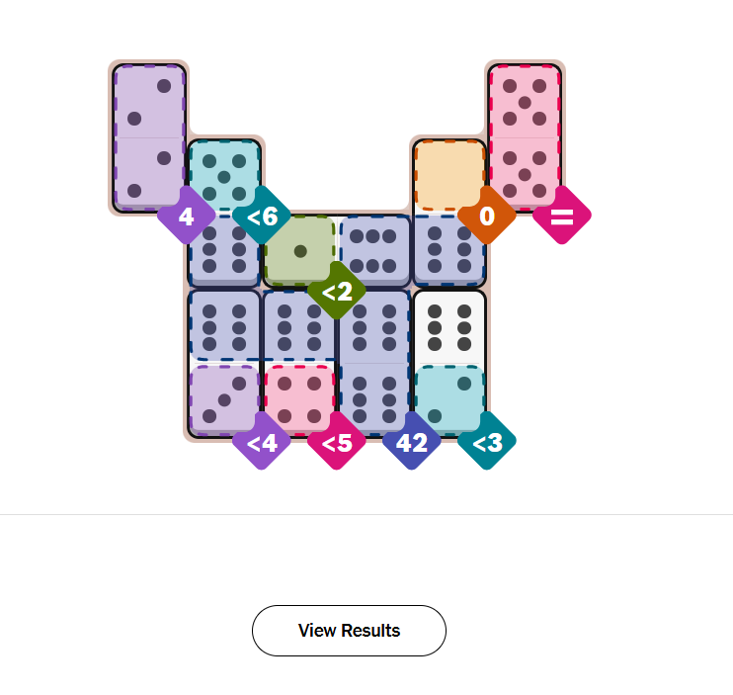Click the purple 4 sum badge

(x=186, y=215)
